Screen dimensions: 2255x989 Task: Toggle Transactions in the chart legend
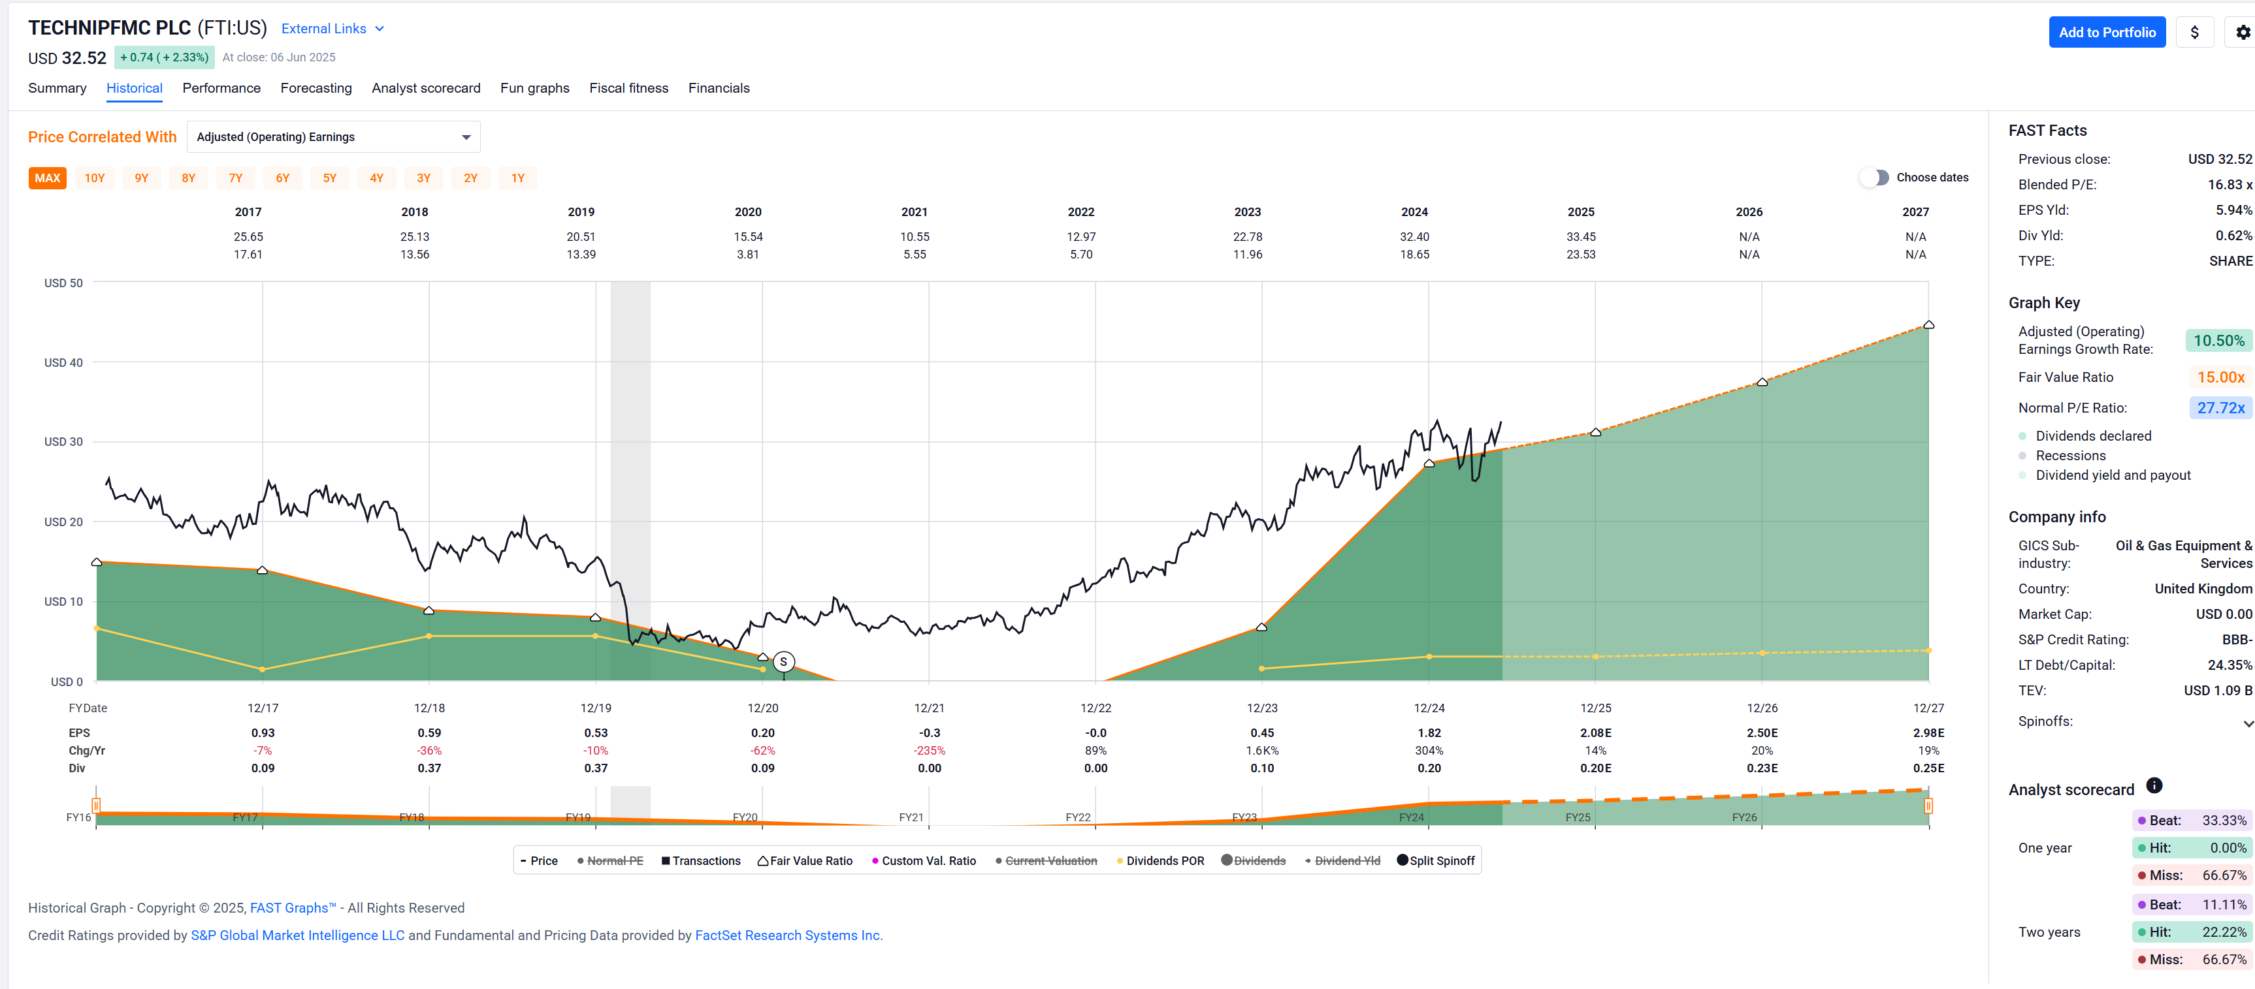[701, 860]
